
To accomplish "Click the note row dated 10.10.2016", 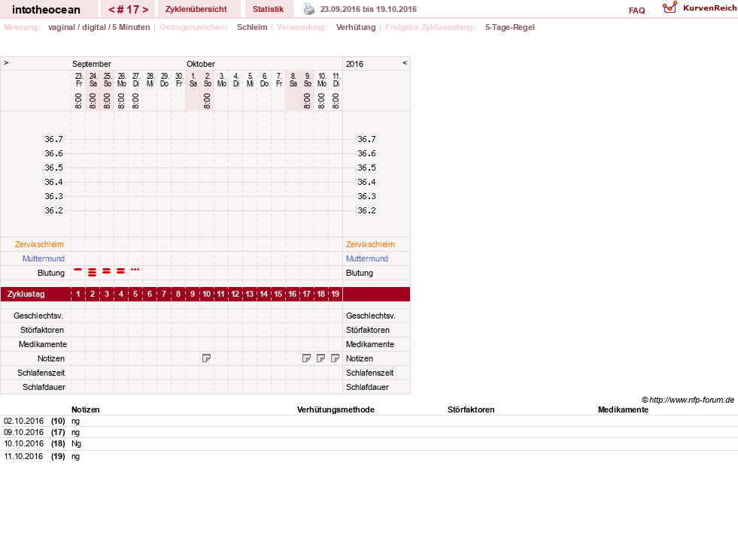I will click(369, 443).
